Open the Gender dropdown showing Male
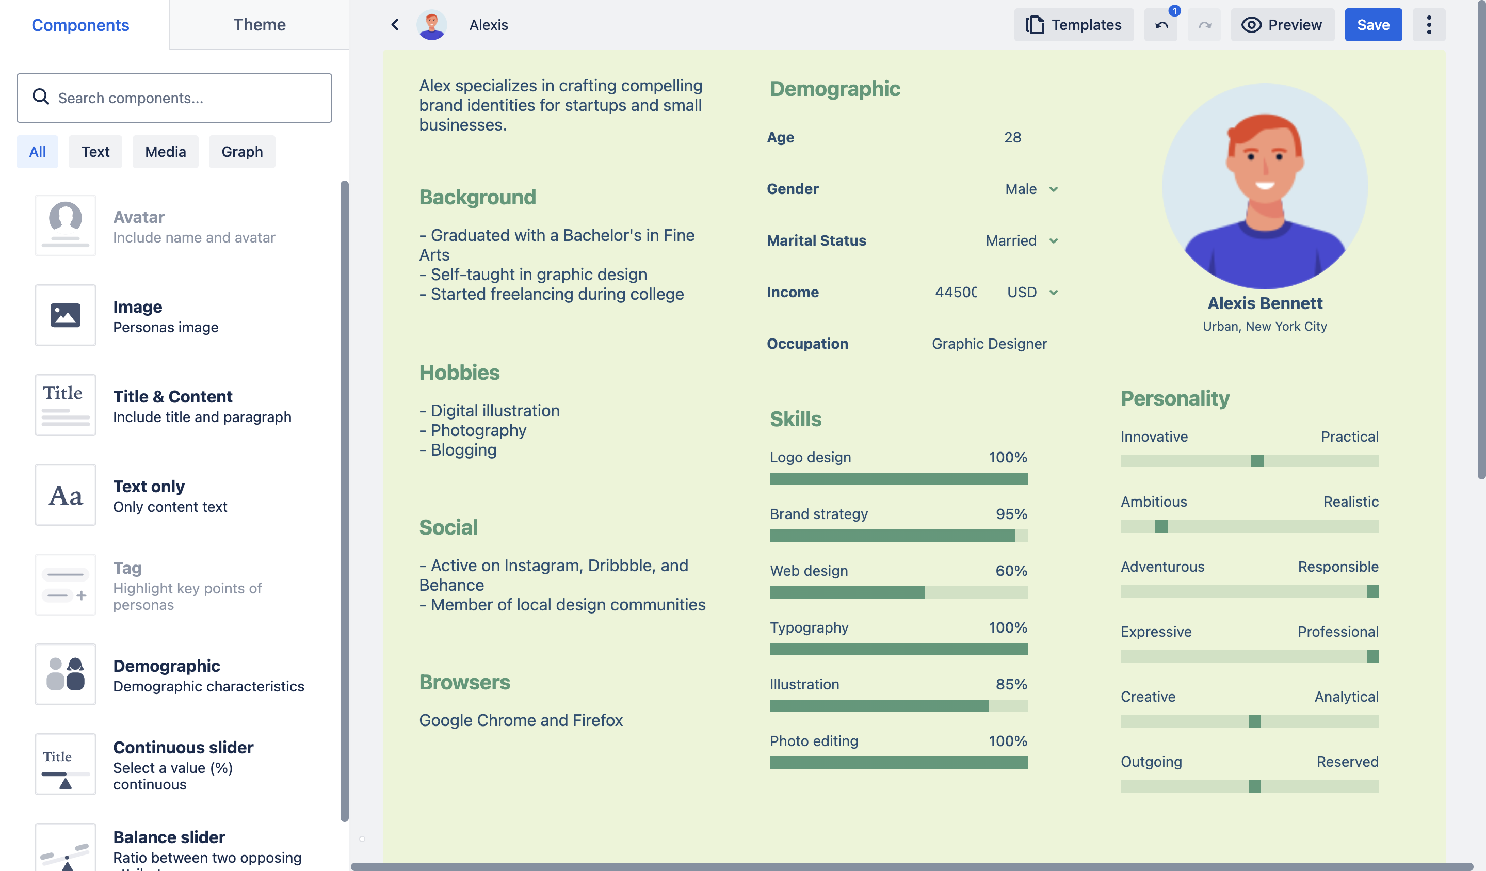The image size is (1486, 871). point(1031,189)
